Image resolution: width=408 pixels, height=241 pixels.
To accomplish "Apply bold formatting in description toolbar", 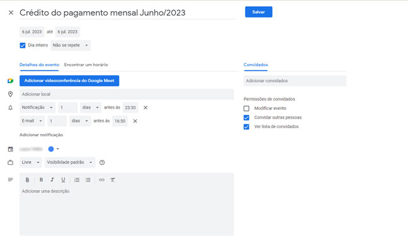I will click(41, 179).
